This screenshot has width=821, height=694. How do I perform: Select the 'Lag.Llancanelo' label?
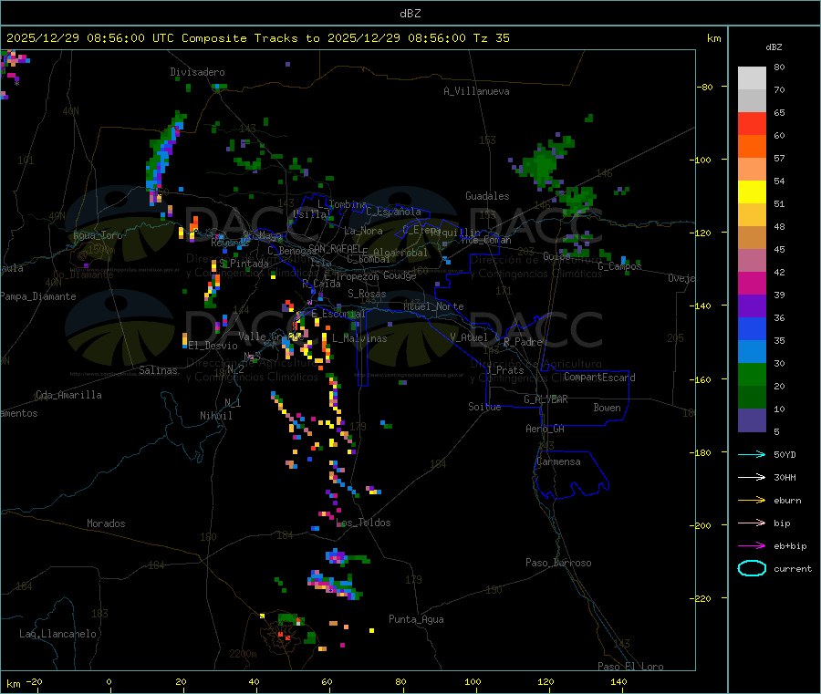tap(57, 634)
